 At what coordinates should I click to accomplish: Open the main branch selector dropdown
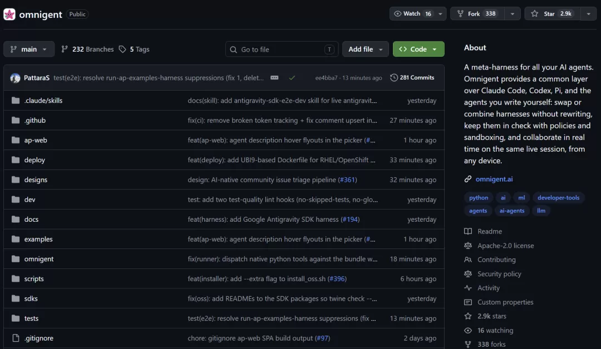pyautogui.click(x=29, y=49)
